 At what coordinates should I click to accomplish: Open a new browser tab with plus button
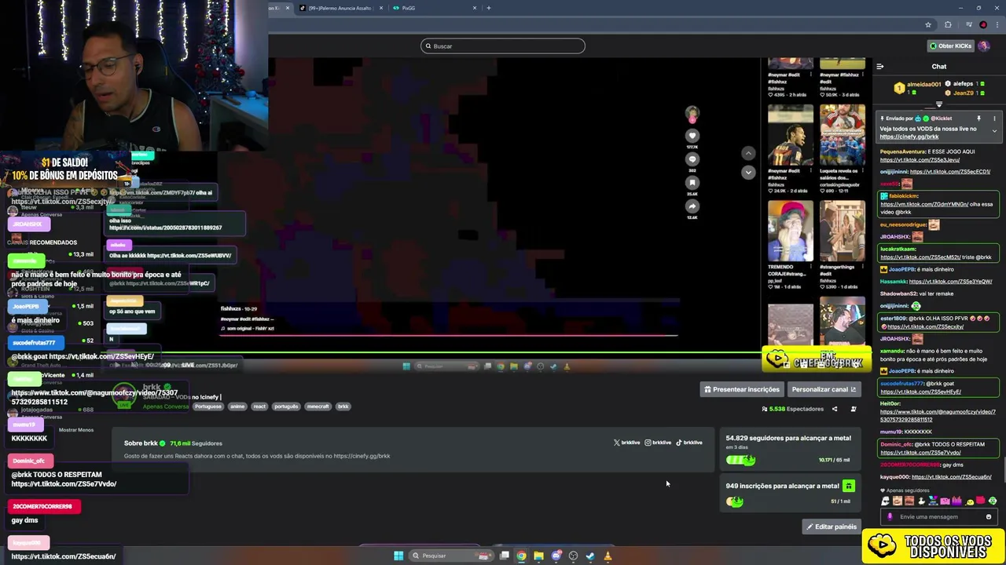488,8
